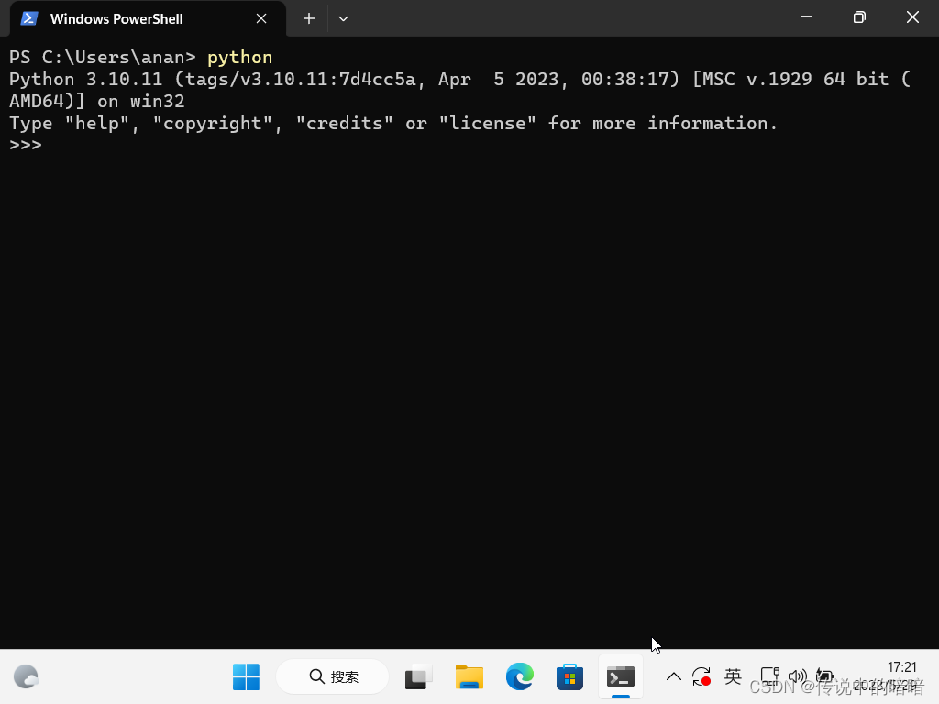Click 'PS C:\Users\anan>' prompt text
939x704 pixels.
pyautogui.click(x=103, y=58)
